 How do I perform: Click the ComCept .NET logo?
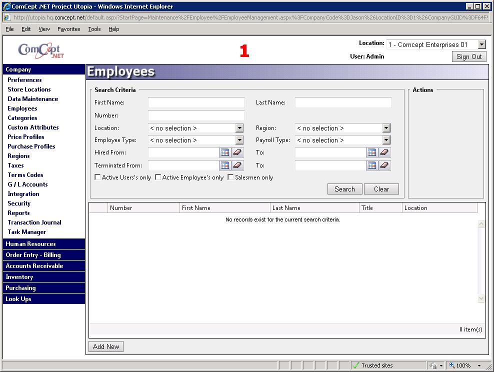pyautogui.click(x=41, y=50)
